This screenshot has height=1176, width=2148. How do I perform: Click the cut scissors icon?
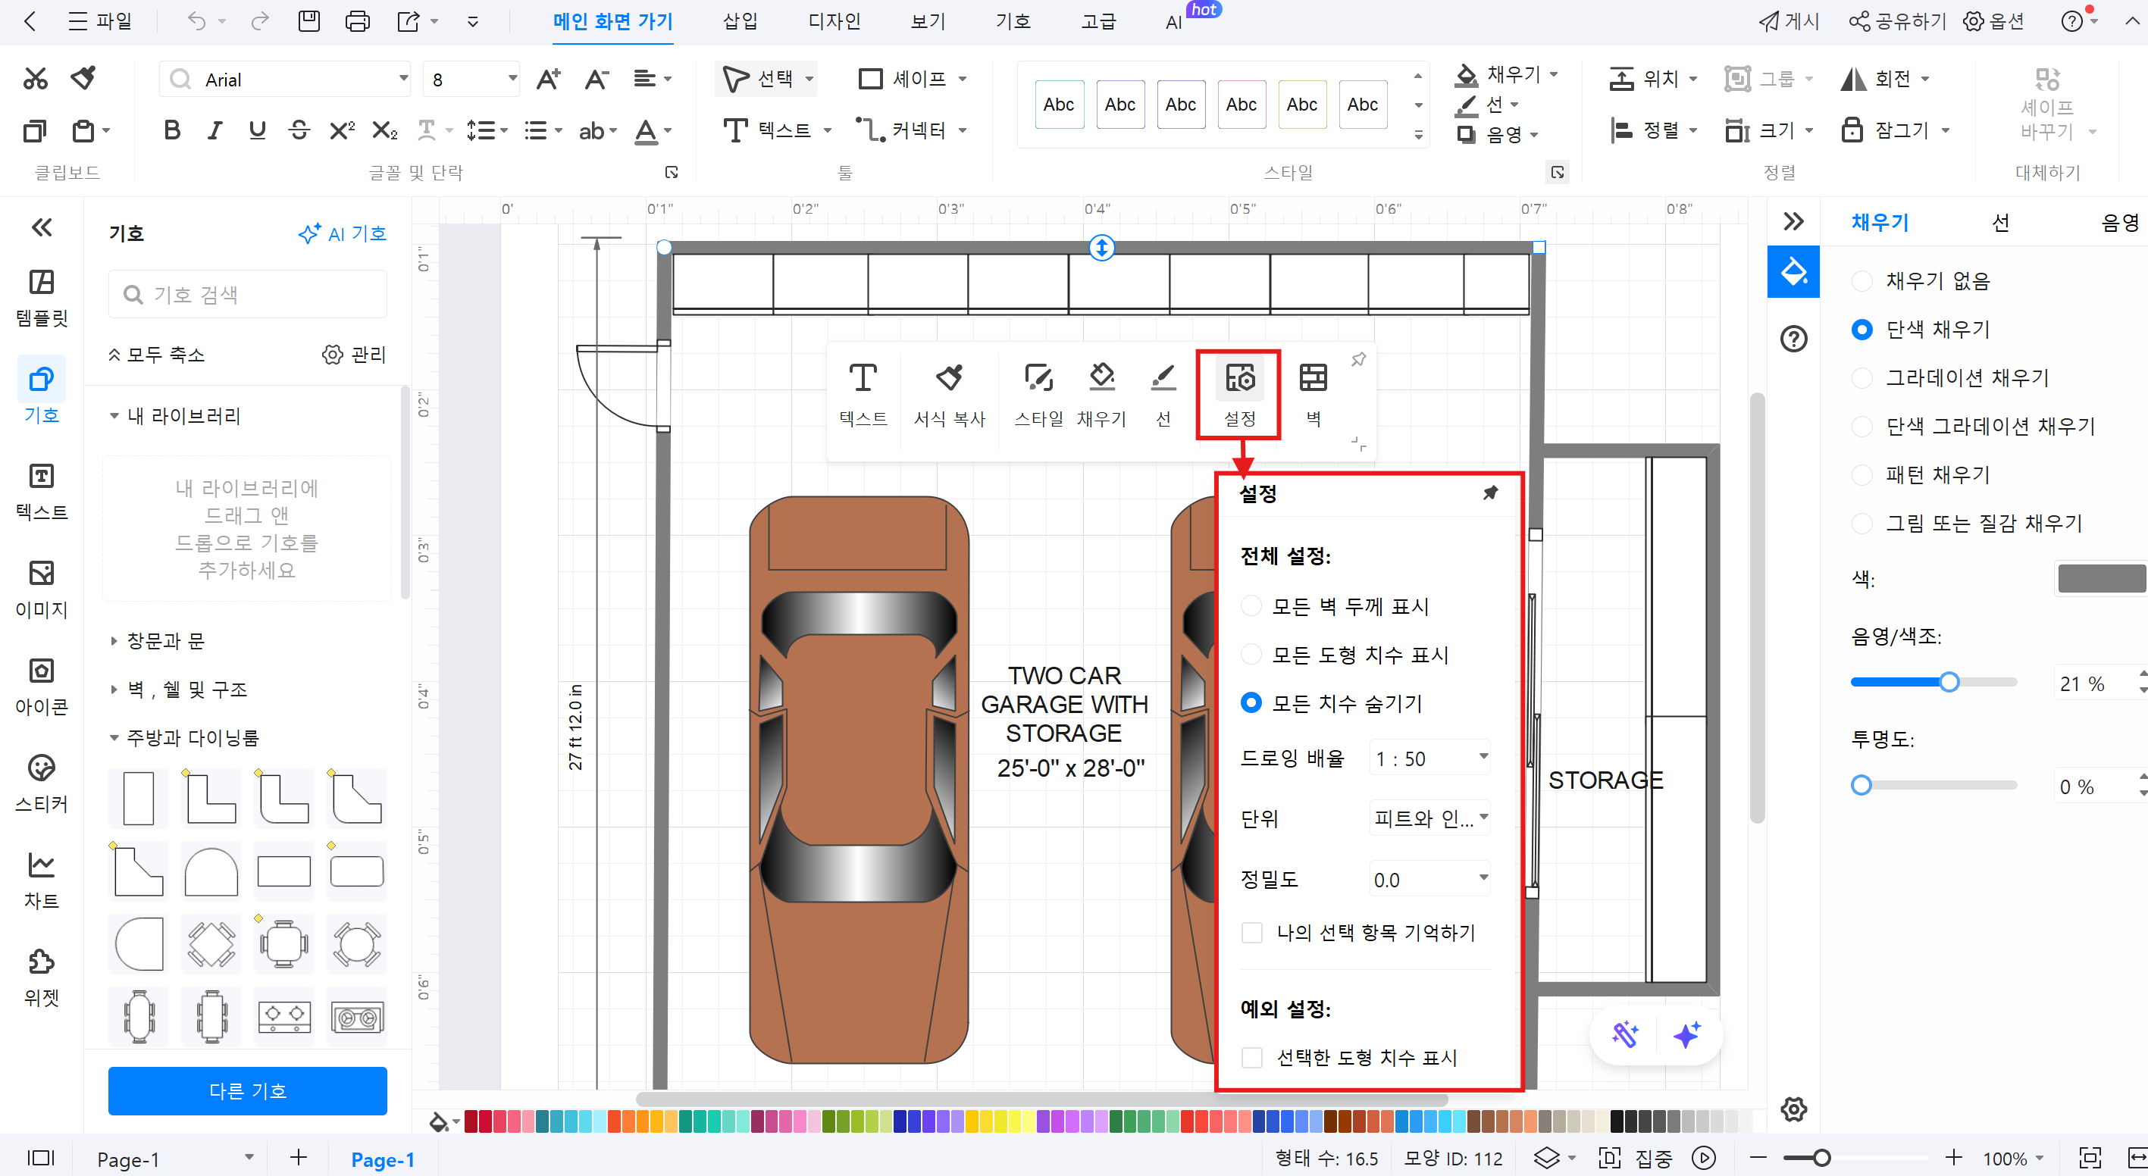[35, 78]
